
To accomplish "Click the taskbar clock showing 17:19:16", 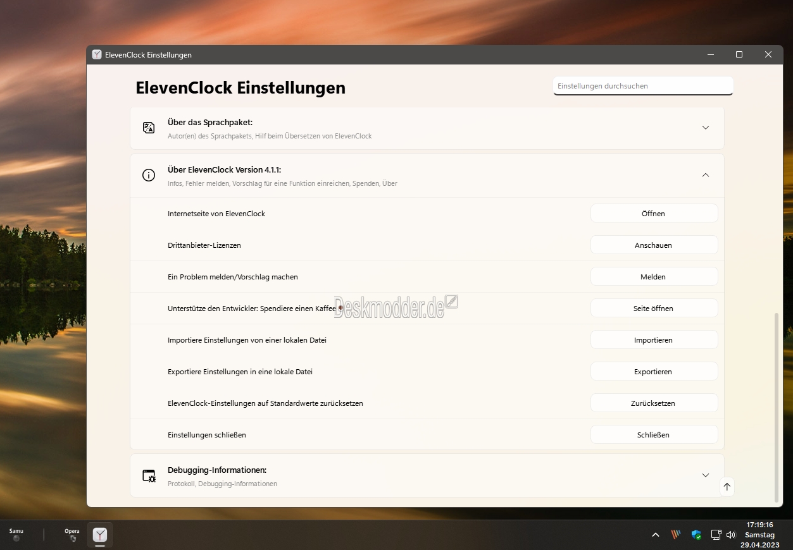I will pos(759,535).
